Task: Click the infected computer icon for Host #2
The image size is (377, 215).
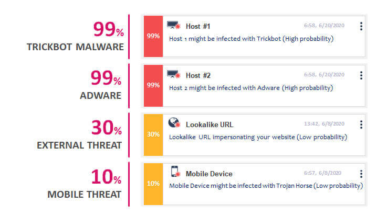Action: (x=174, y=74)
